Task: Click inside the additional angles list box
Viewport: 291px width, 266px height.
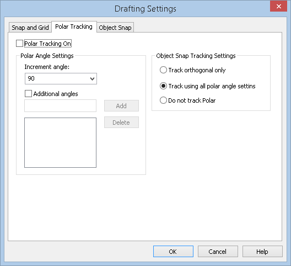Action: click(x=60, y=142)
